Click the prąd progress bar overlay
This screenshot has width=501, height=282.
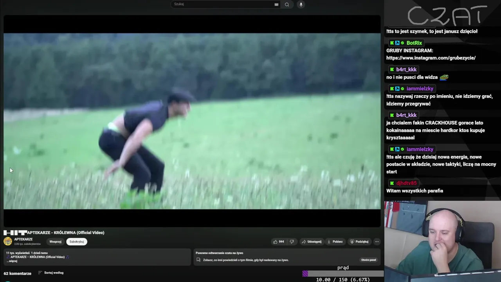(343, 274)
